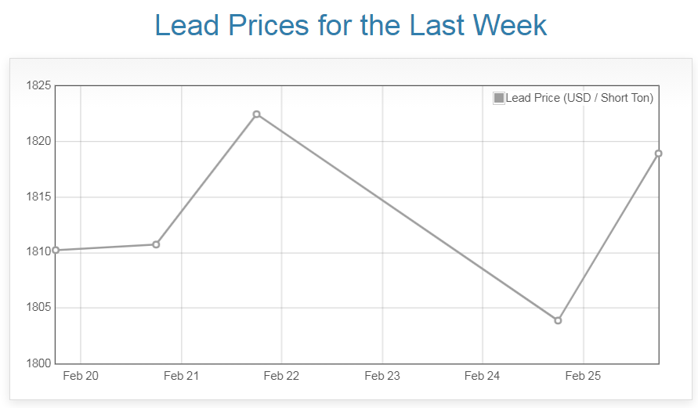Screen dimensions: 698x408
Task: Select the peak data point near 1822
Action: (x=256, y=114)
